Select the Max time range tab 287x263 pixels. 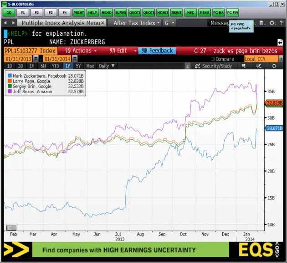[90, 66]
